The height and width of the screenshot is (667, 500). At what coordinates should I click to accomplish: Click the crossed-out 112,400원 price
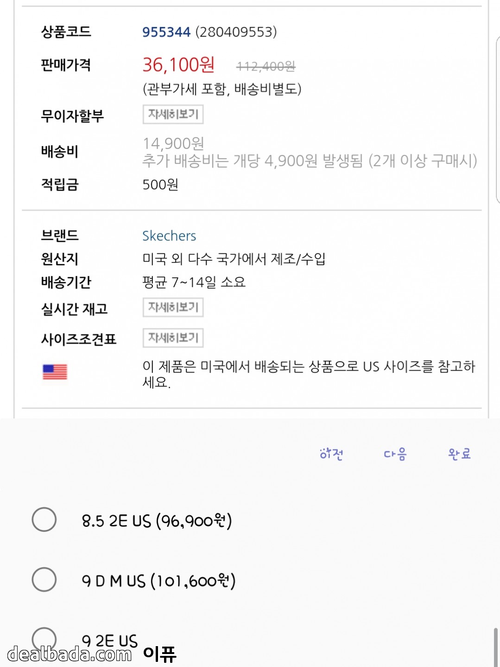(266, 67)
